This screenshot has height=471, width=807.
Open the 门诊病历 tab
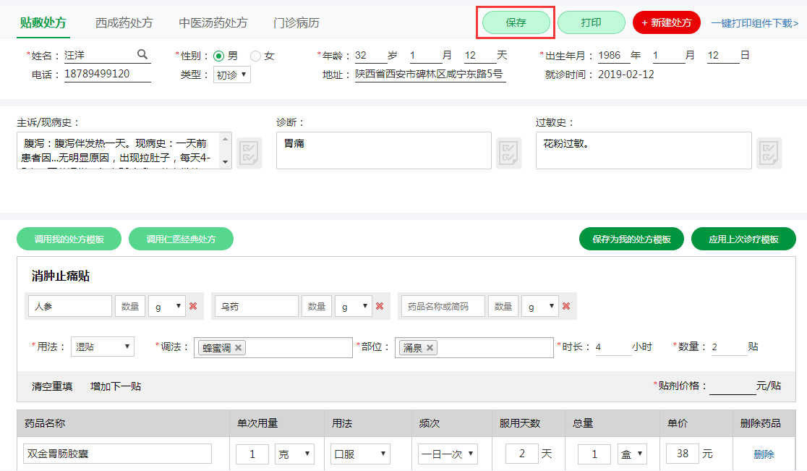click(296, 23)
